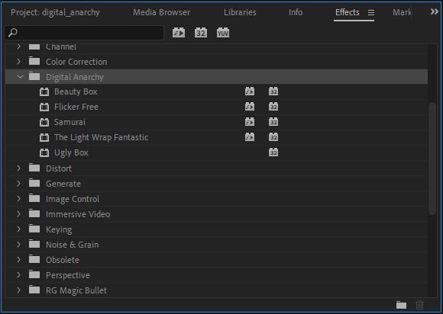Expand the RG Magic Bullet folder
Image resolution: width=443 pixels, height=314 pixels.
click(18, 290)
